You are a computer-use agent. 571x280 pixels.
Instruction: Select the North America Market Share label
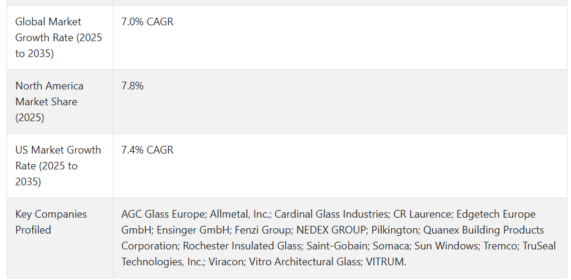(x=49, y=102)
